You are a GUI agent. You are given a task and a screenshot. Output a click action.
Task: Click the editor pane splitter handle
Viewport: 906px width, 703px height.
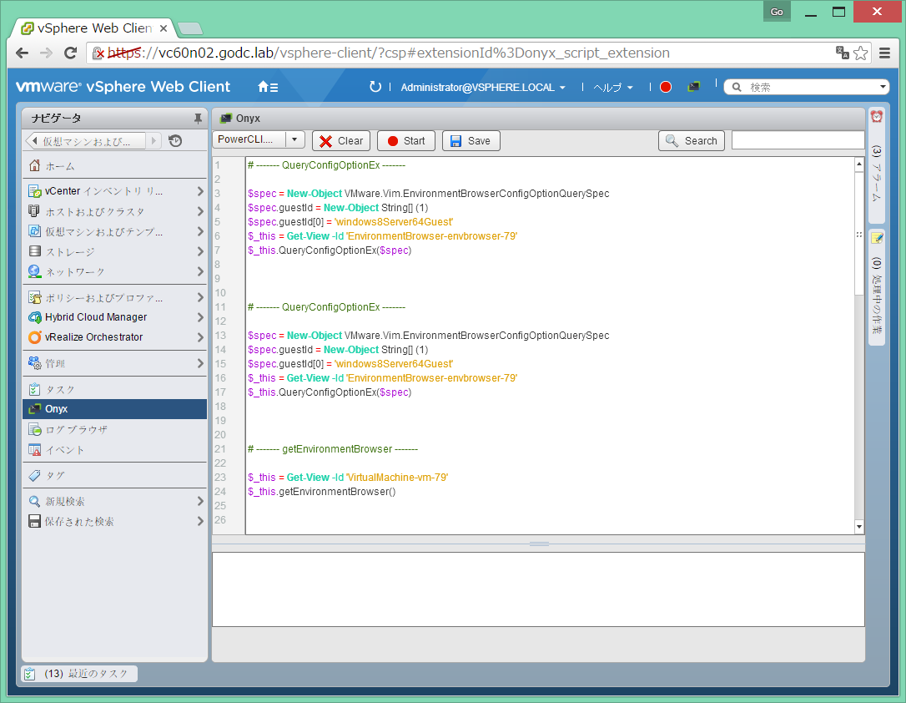coord(539,544)
